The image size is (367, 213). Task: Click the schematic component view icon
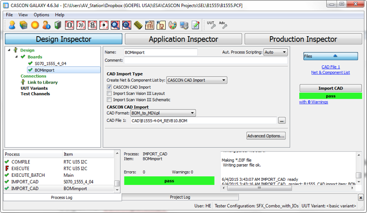pos(161,25)
